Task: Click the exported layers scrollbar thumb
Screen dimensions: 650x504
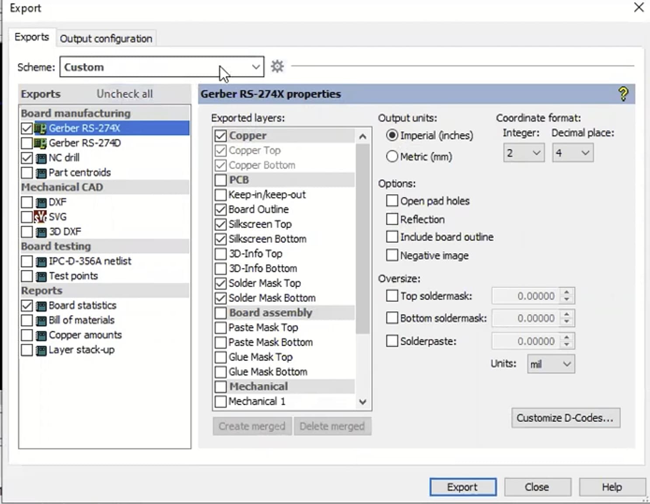Action: coord(363,239)
